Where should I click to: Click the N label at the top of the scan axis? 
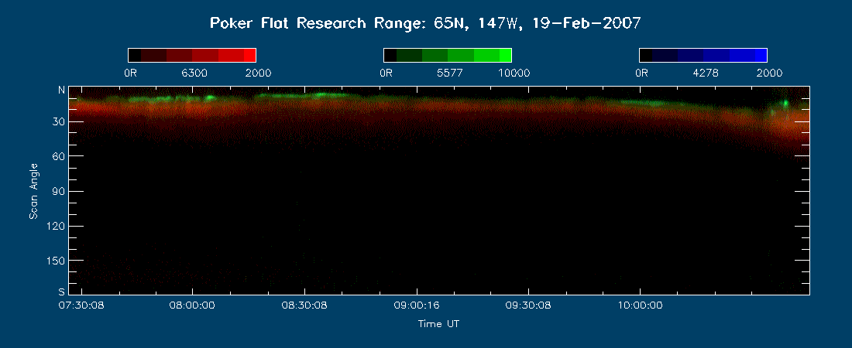coord(62,90)
